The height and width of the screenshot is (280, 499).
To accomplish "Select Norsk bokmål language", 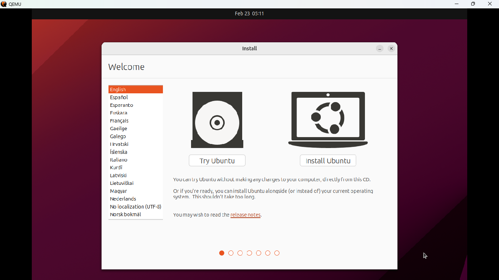I will 136,214.
